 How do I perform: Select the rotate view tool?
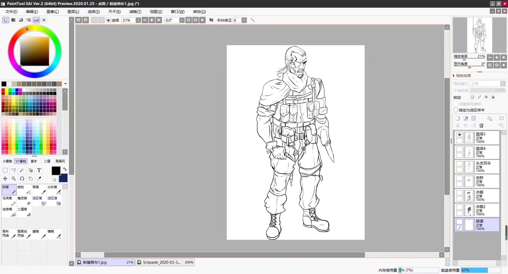(x=22, y=179)
